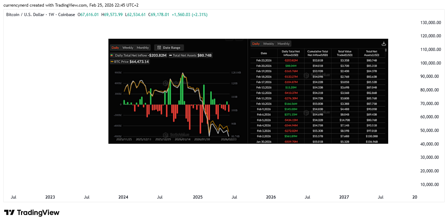Viewport: 448px width, 223px height.
Task: Click the 130,000.00 price axis label
Action: pyautogui.click(x=430, y=22)
